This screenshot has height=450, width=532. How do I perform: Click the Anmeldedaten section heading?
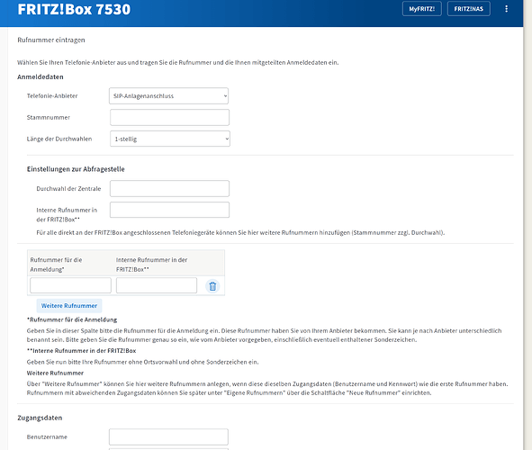coord(41,77)
